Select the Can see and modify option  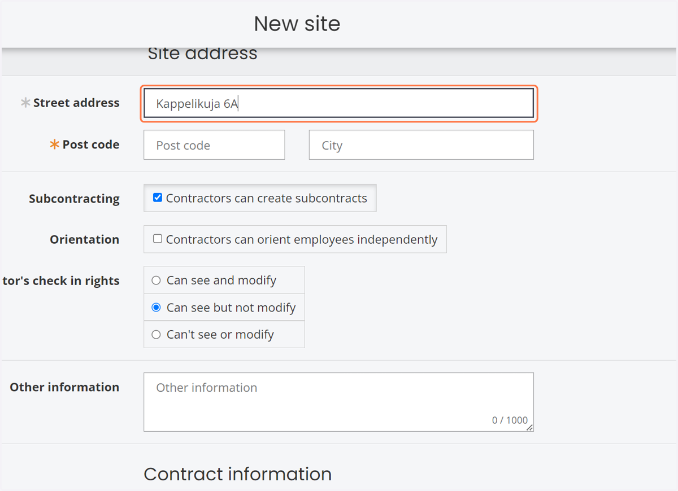157,280
